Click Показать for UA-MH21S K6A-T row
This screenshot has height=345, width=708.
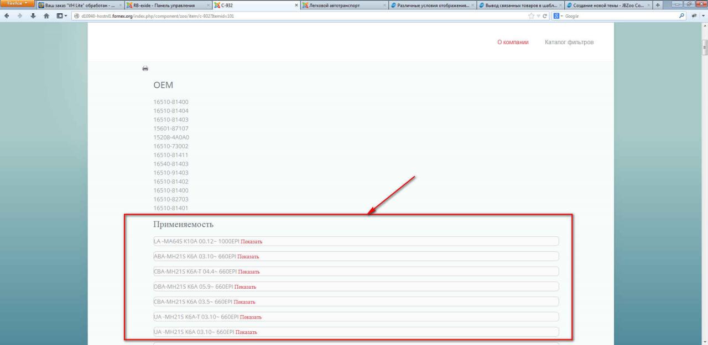(251, 317)
